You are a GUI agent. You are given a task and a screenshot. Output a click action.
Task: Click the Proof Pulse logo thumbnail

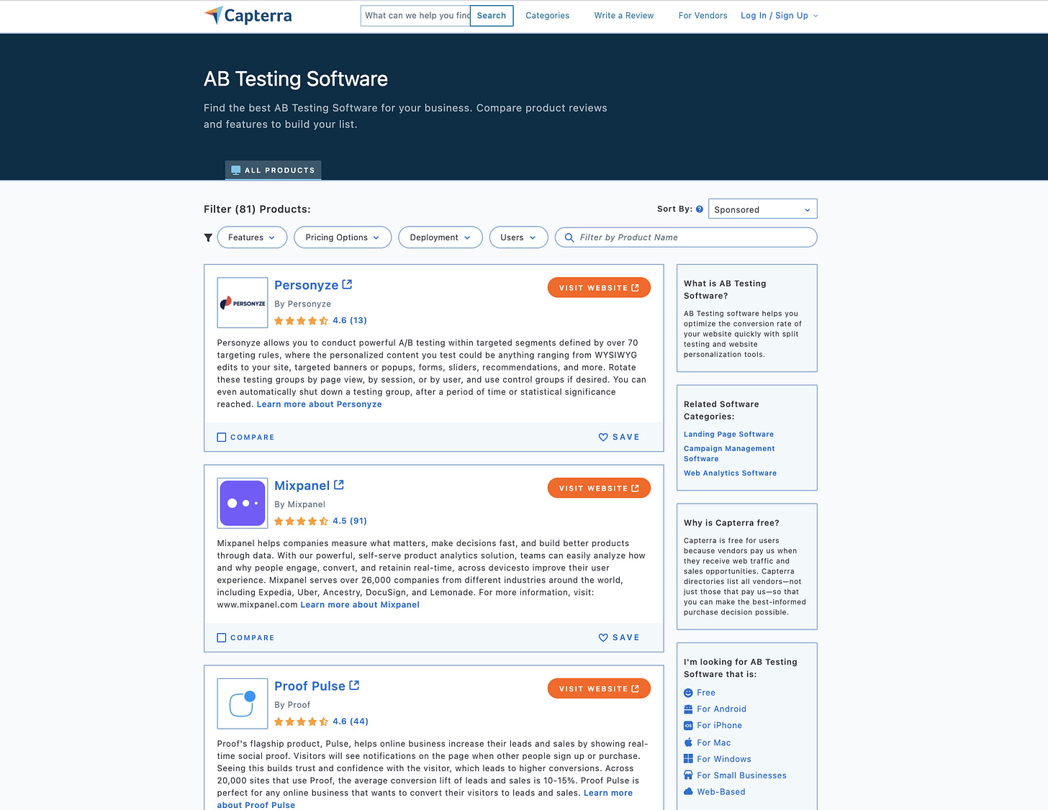pos(243,704)
